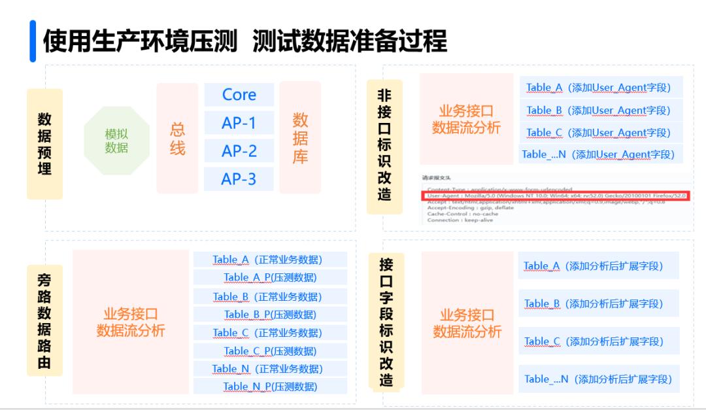Click the AP-2 module block
This screenshot has width=706, height=410.
(239, 150)
